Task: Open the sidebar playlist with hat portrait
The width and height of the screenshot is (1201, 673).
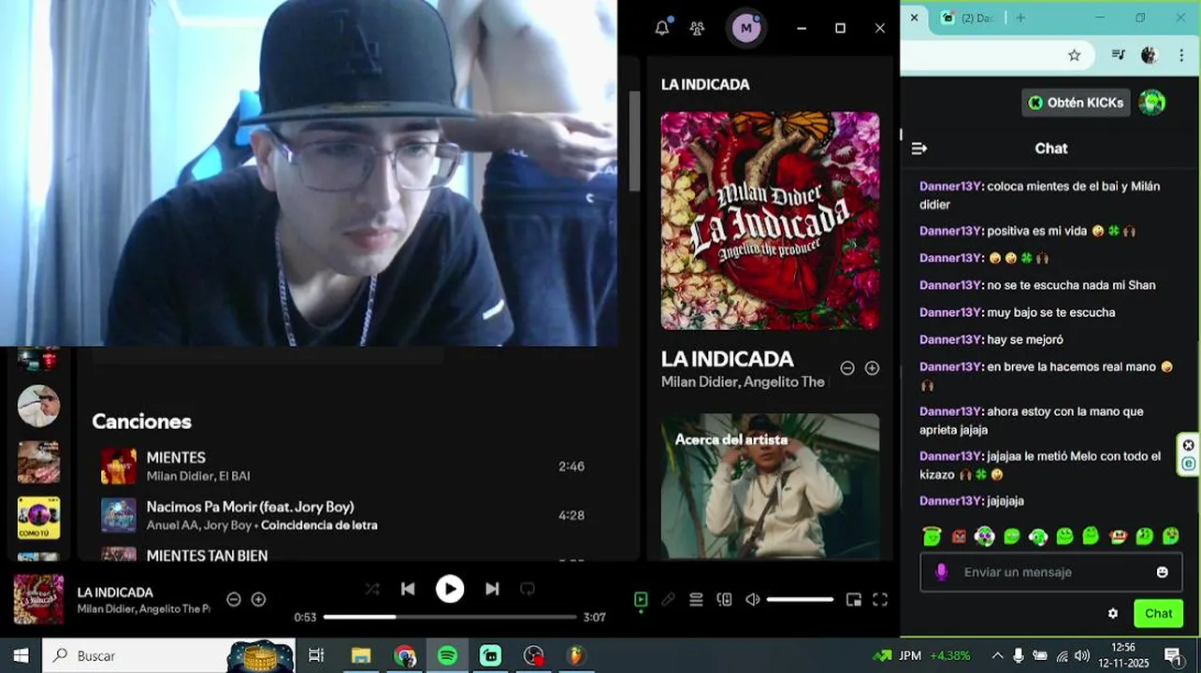Action: [x=38, y=407]
